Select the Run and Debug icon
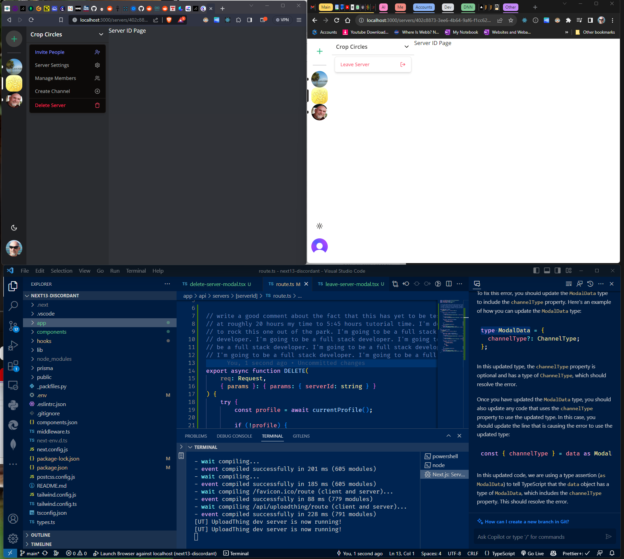This screenshot has width=624, height=559. pos(13,345)
